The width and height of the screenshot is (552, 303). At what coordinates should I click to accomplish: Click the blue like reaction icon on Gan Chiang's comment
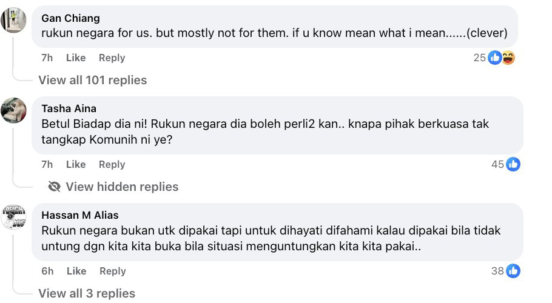(x=494, y=58)
